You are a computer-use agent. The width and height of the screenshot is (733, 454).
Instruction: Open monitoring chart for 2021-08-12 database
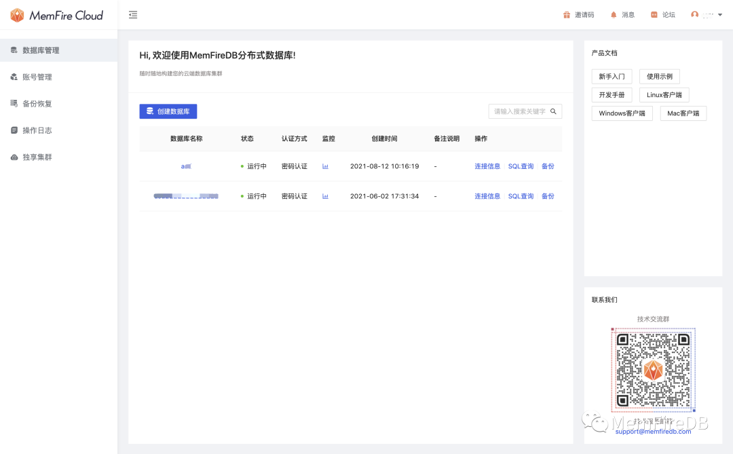pyautogui.click(x=325, y=166)
